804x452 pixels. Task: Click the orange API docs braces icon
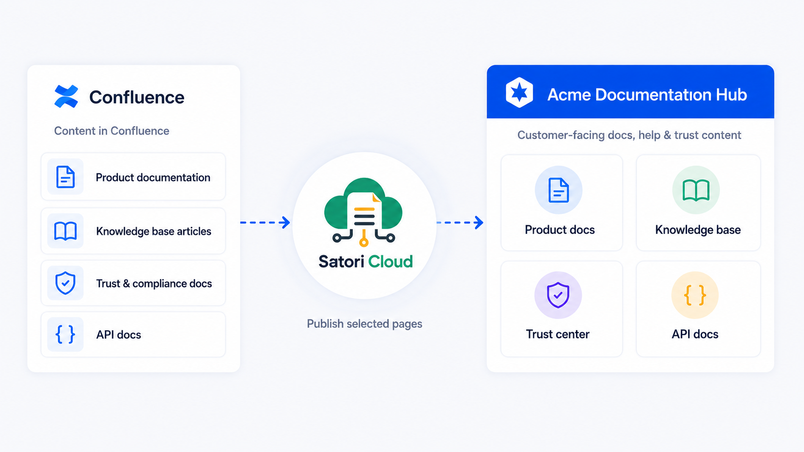(x=695, y=295)
